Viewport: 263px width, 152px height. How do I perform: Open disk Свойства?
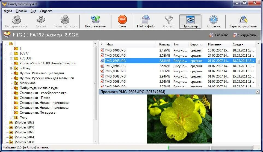pyautogui.click(x=219, y=35)
